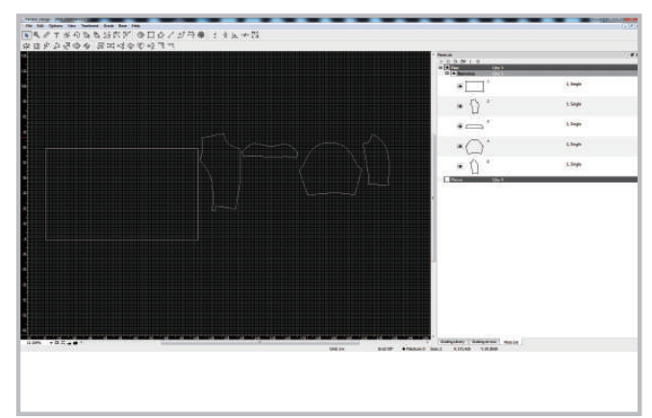This screenshot has height=418, width=652.
Task: Toggle eye of the fifth piece row
Action: coord(460,166)
